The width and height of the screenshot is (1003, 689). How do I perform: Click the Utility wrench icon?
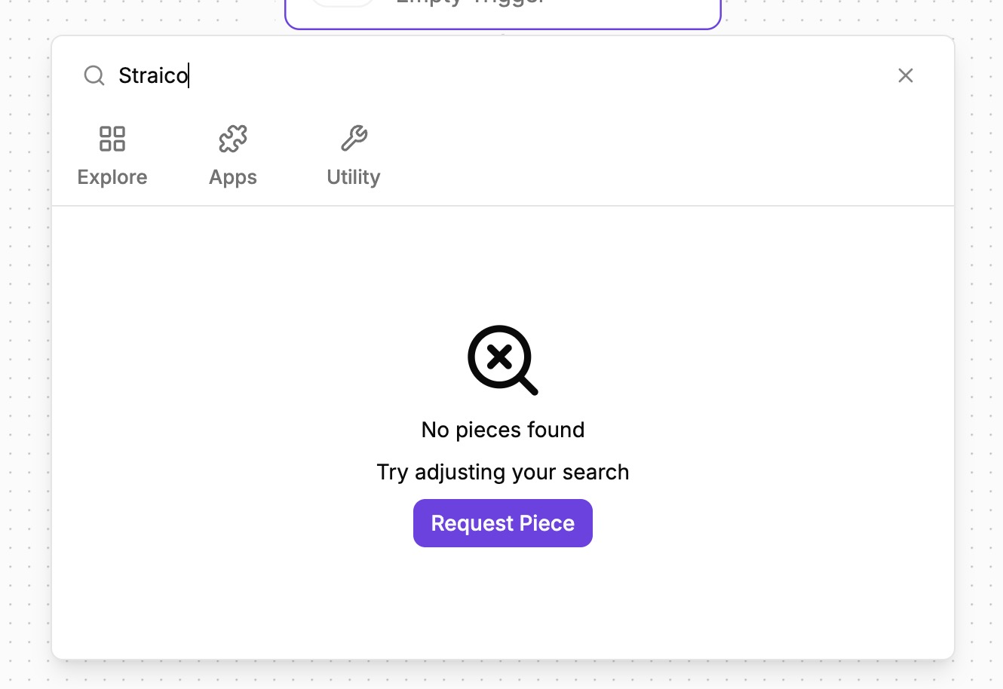[x=354, y=139]
